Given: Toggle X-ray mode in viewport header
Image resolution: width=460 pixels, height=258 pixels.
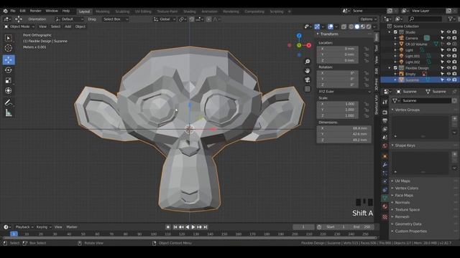Looking at the screenshot, I should (x=344, y=27).
